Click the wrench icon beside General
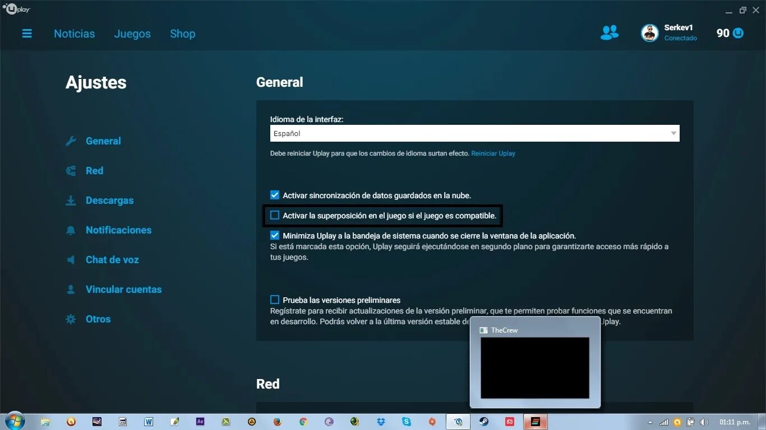 coord(71,141)
